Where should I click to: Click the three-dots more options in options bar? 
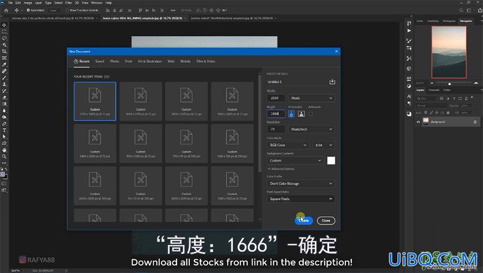[x=173, y=10]
